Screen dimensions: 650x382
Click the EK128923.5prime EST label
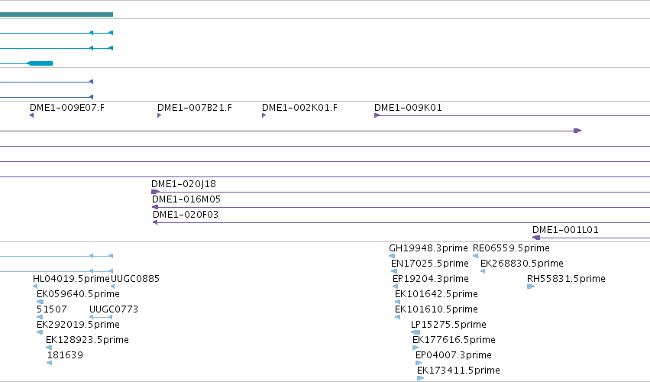(87, 340)
